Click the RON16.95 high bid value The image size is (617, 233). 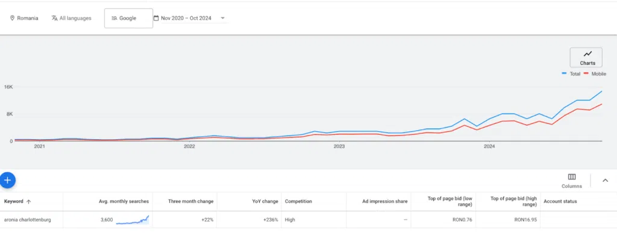pos(525,220)
